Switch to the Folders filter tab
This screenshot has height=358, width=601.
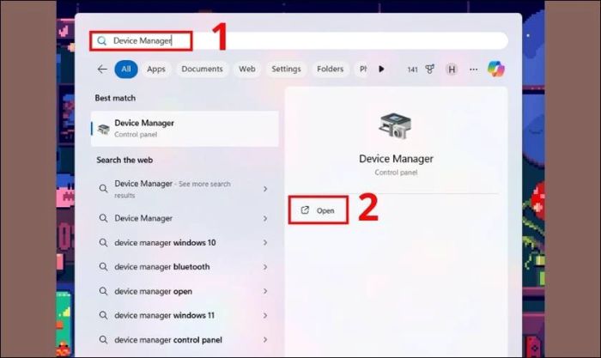330,69
